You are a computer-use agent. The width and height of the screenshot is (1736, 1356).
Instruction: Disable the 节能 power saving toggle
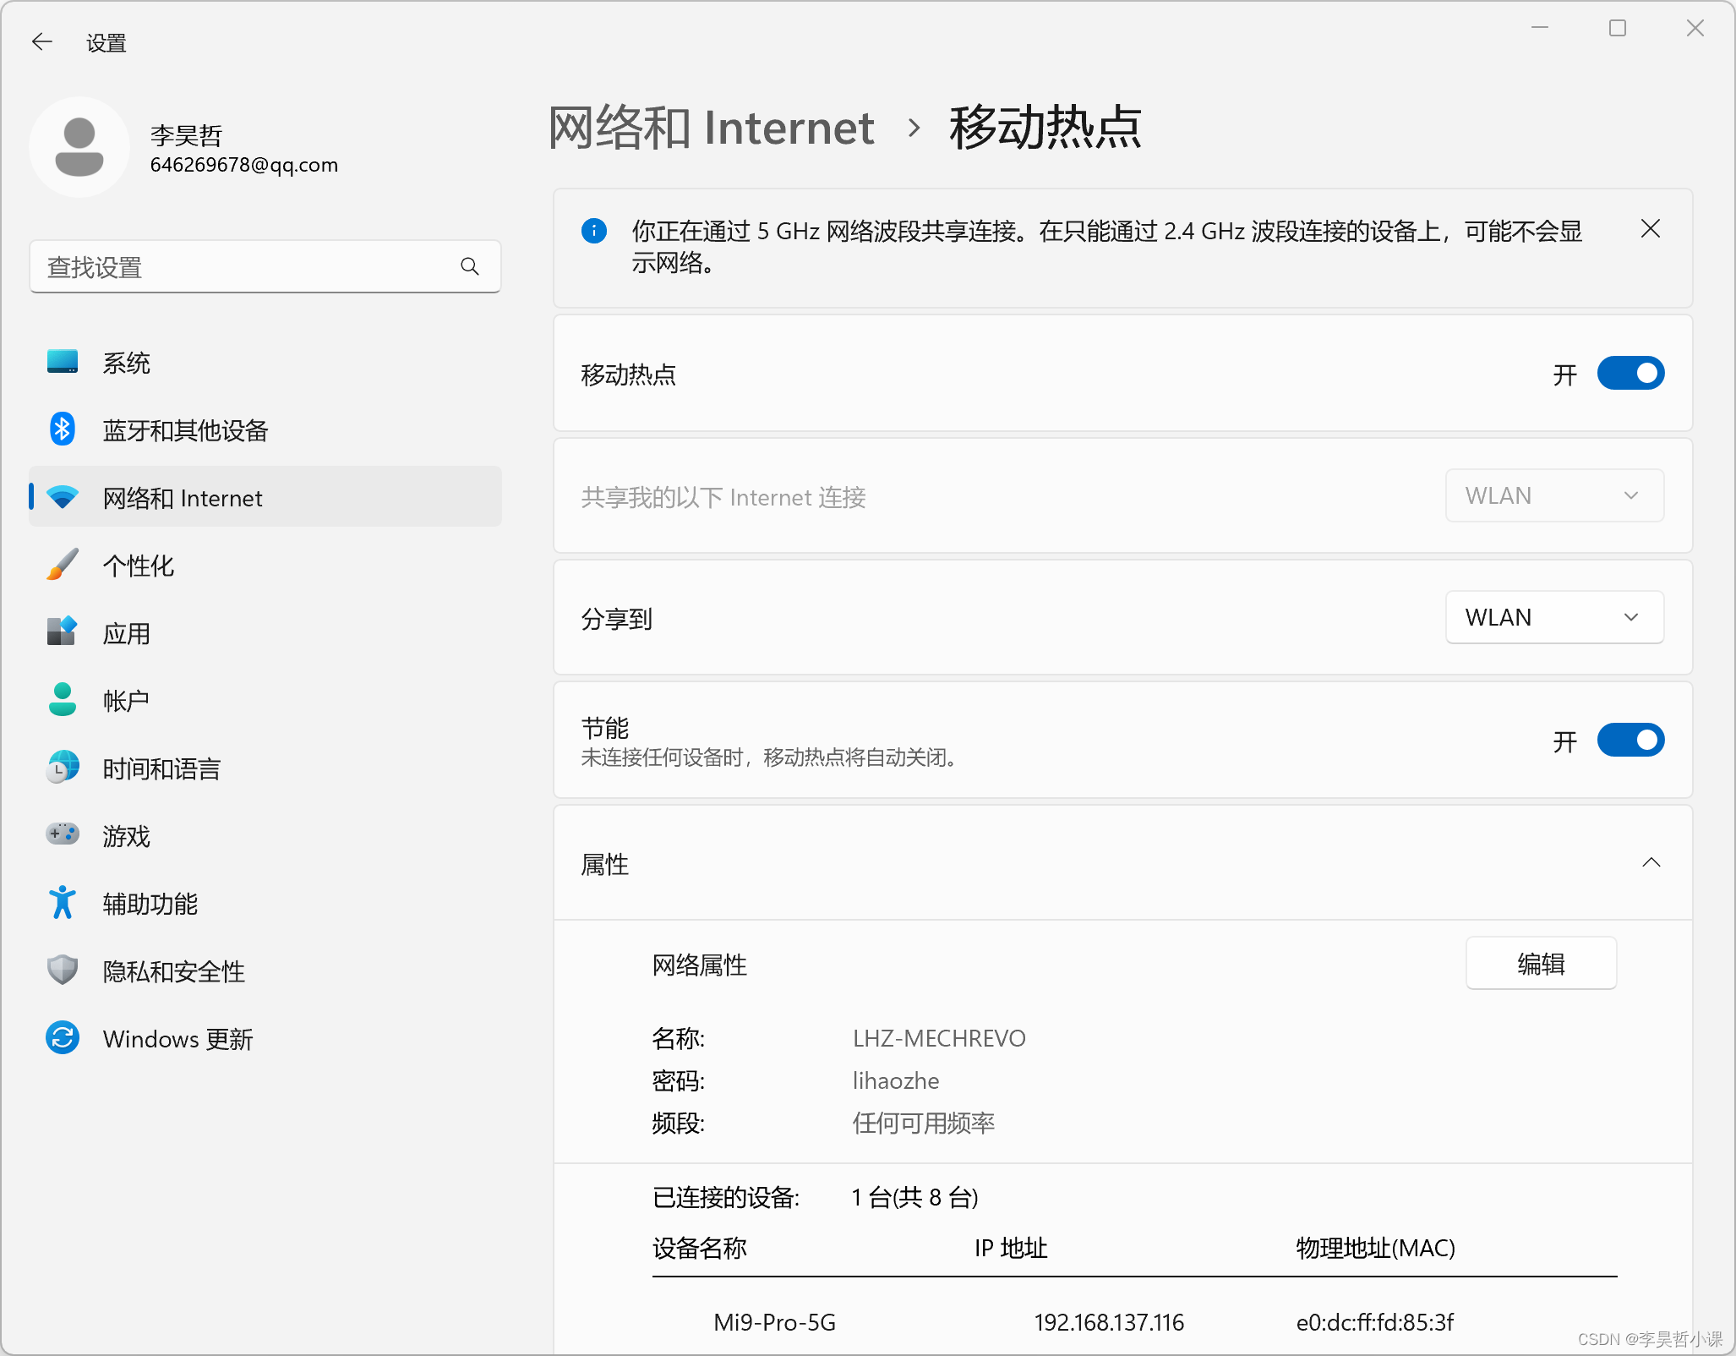coord(1630,740)
